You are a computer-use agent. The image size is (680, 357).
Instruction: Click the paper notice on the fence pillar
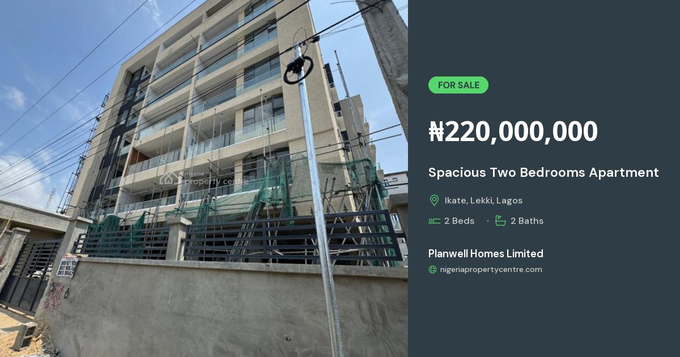[67, 266]
